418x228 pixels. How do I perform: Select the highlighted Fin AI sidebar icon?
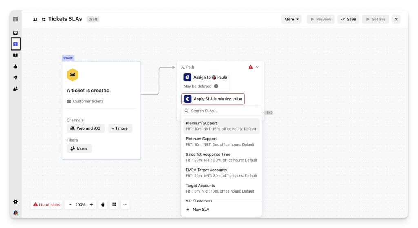click(16, 44)
